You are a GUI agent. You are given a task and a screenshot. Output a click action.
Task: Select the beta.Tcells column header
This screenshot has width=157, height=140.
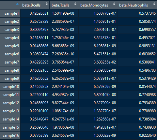pos(64,5)
